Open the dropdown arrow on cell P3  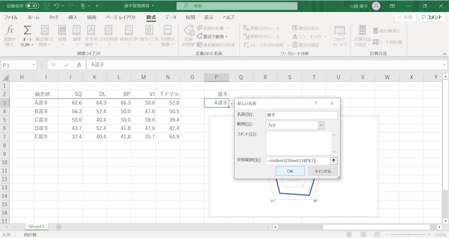232,103
